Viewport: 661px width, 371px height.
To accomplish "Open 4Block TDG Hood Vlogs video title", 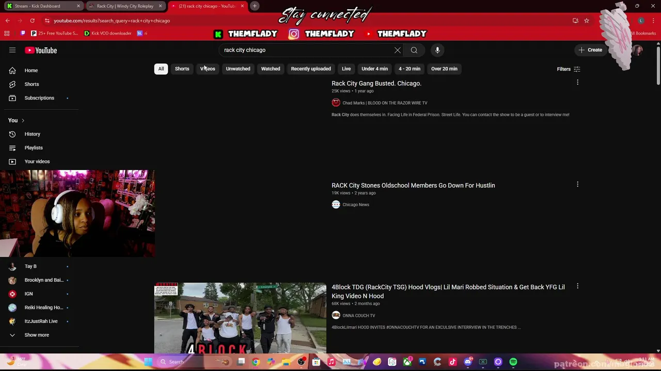I will 448,292.
